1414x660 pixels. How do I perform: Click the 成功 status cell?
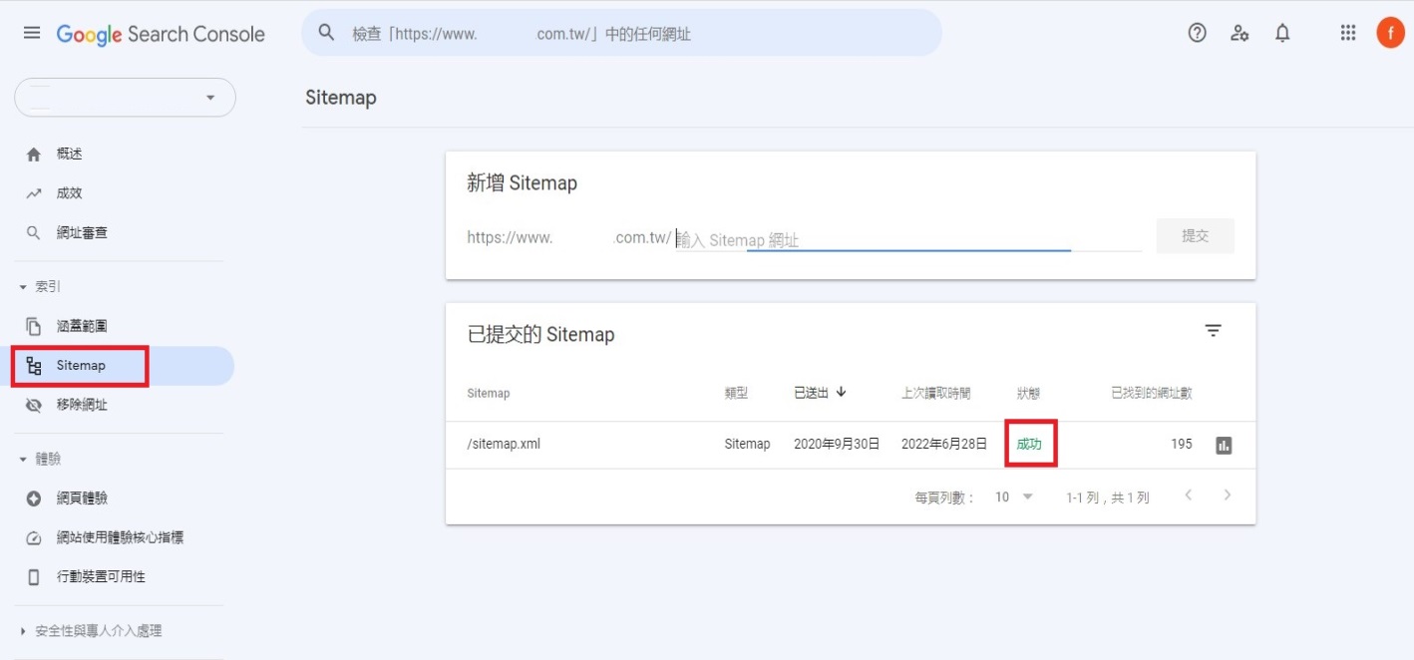1029,445
